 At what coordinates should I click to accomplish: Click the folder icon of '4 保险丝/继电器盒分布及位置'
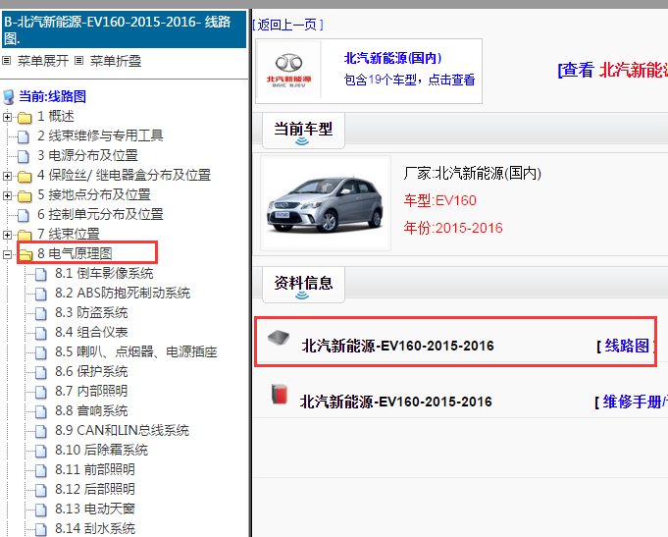[25, 176]
